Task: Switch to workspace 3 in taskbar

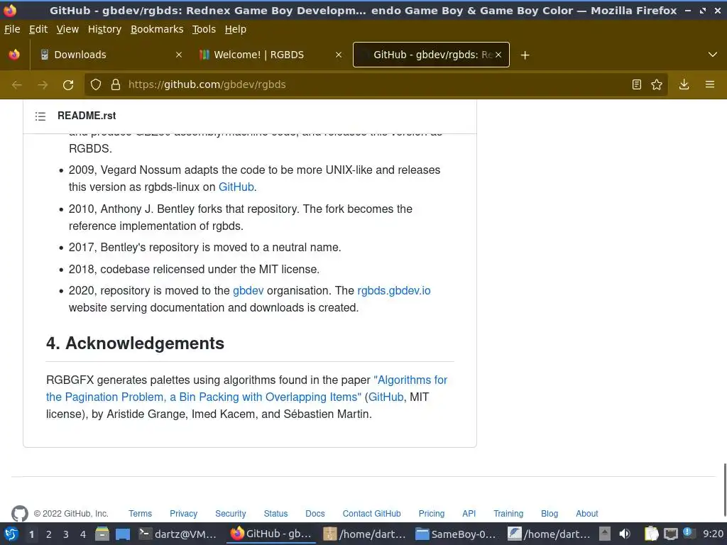Action: point(66,534)
